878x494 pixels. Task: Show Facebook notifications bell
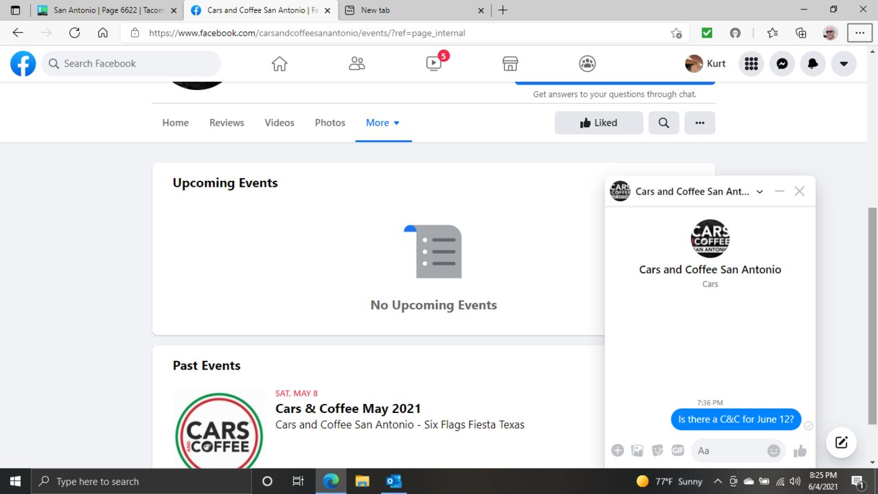[813, 64]
